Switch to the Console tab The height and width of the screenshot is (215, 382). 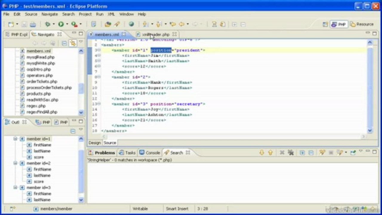click(150, 153)
